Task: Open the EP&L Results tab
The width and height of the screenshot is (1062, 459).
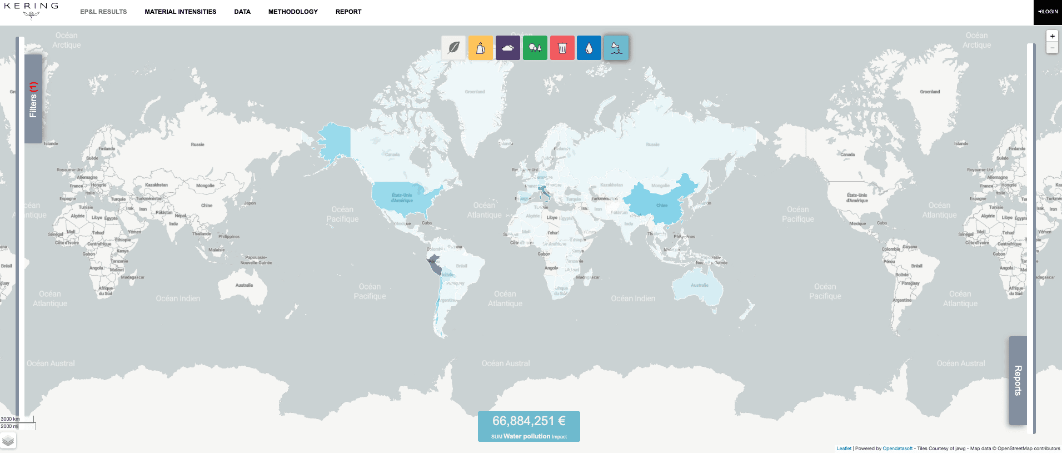Action: [103, 12]
